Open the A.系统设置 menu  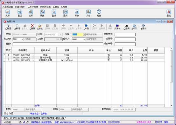[x=8, y=7]
